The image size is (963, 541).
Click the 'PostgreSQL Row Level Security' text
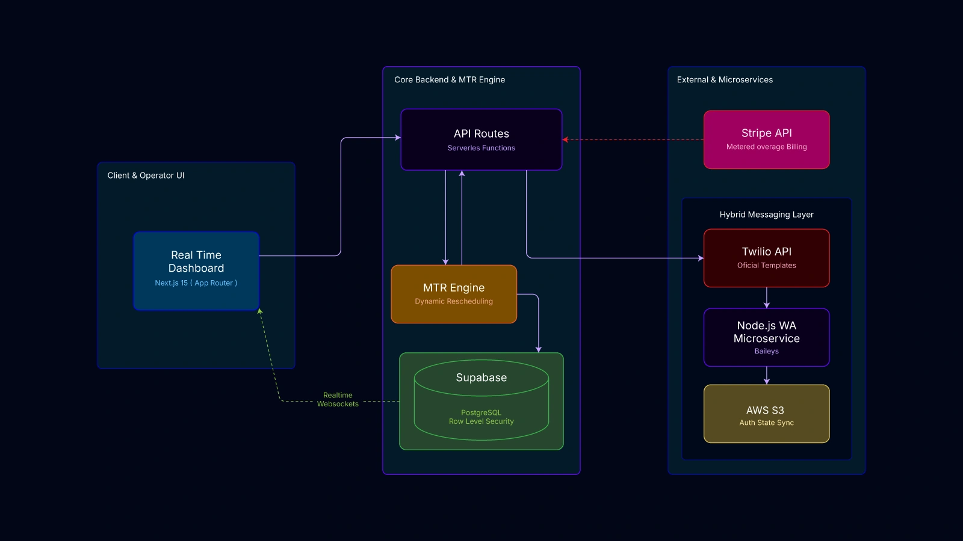[482, 417]
